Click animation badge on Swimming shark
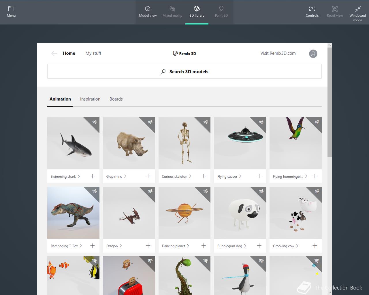This screenshot has width=369, height=295. [94, 122]
